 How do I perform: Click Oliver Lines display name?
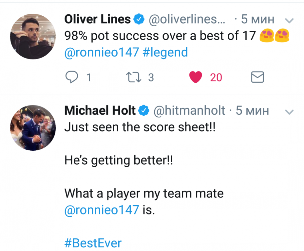coord(97,20)
